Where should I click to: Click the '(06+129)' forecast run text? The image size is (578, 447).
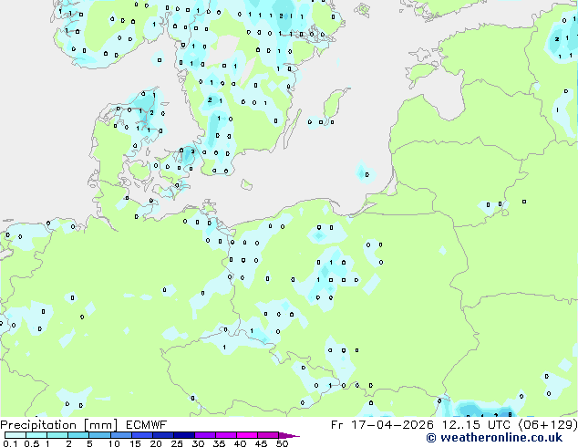click(x=548, y=425)
